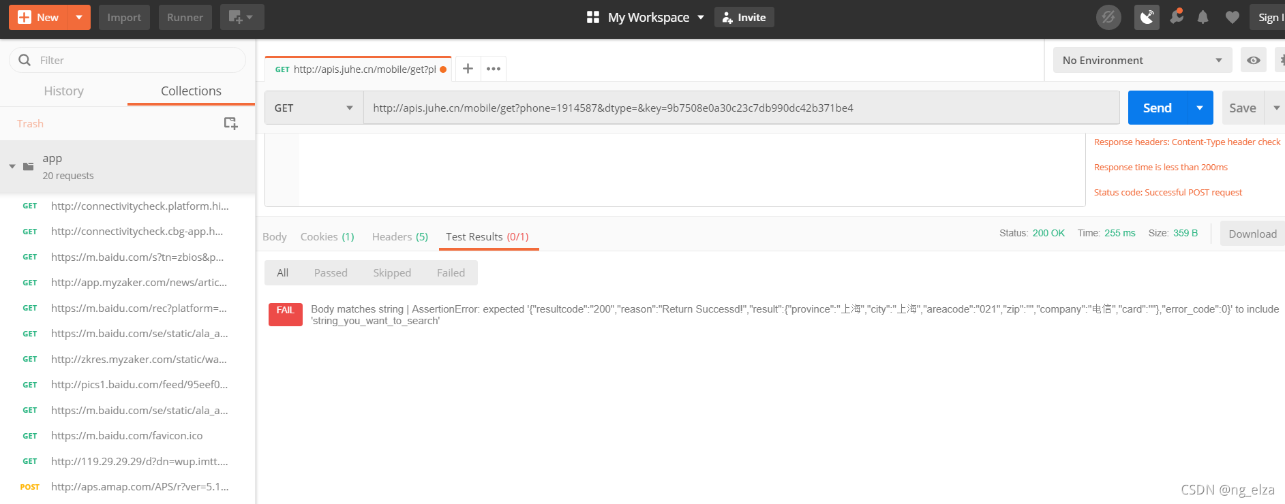Open the No Environment dropdown
The image size is (1285, 504).
1142,60
